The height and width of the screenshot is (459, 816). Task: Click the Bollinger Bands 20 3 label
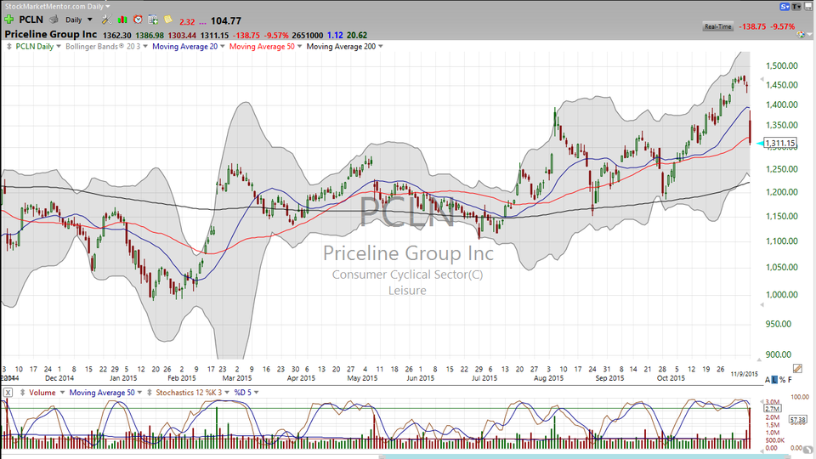pyautogui.click(x=103, y=46)
